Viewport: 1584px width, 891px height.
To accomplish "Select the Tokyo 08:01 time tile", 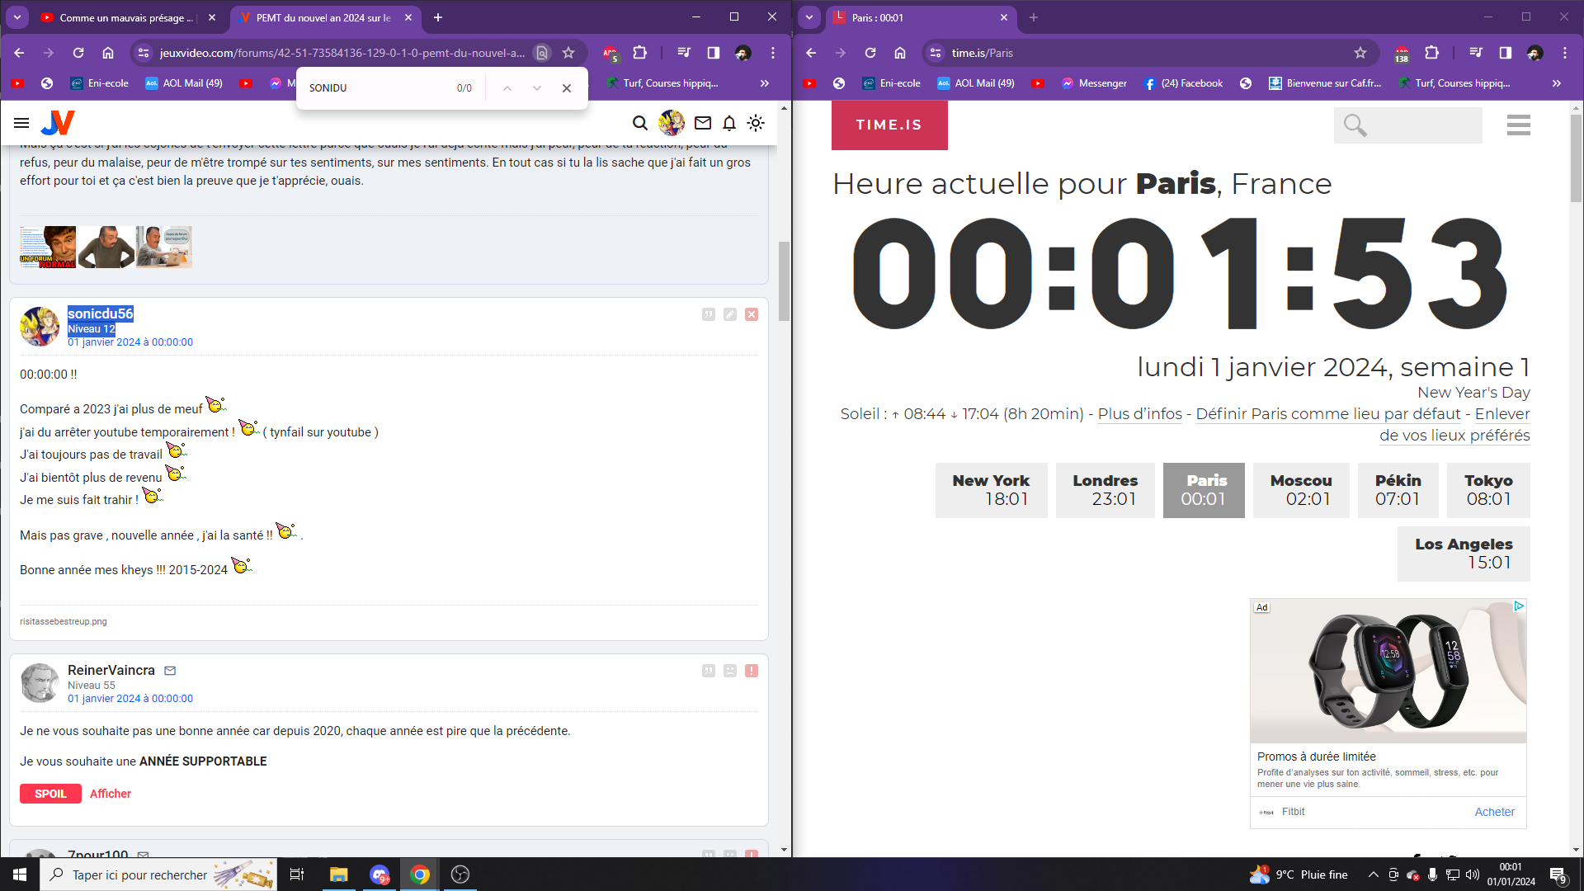I will (1488, 490).
